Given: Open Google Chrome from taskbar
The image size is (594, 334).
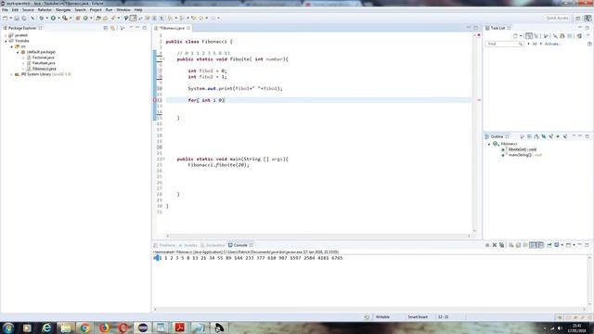Looking at the screenshot, I should tap(84, 328).
